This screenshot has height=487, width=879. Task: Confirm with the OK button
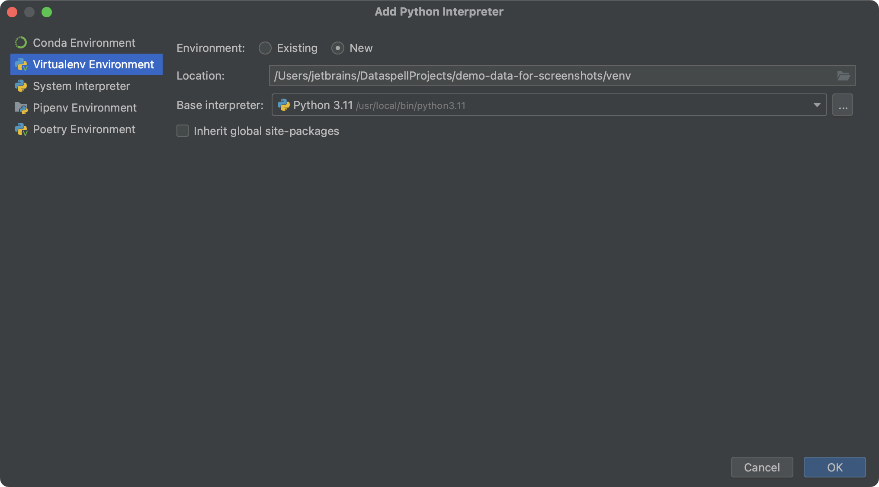point(834,467)
